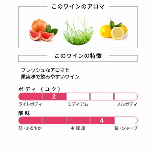Click the grapefruit aroma image
The width and height of the screenshot is (157, 157).
pyautogui.click(x=43, y=30)
